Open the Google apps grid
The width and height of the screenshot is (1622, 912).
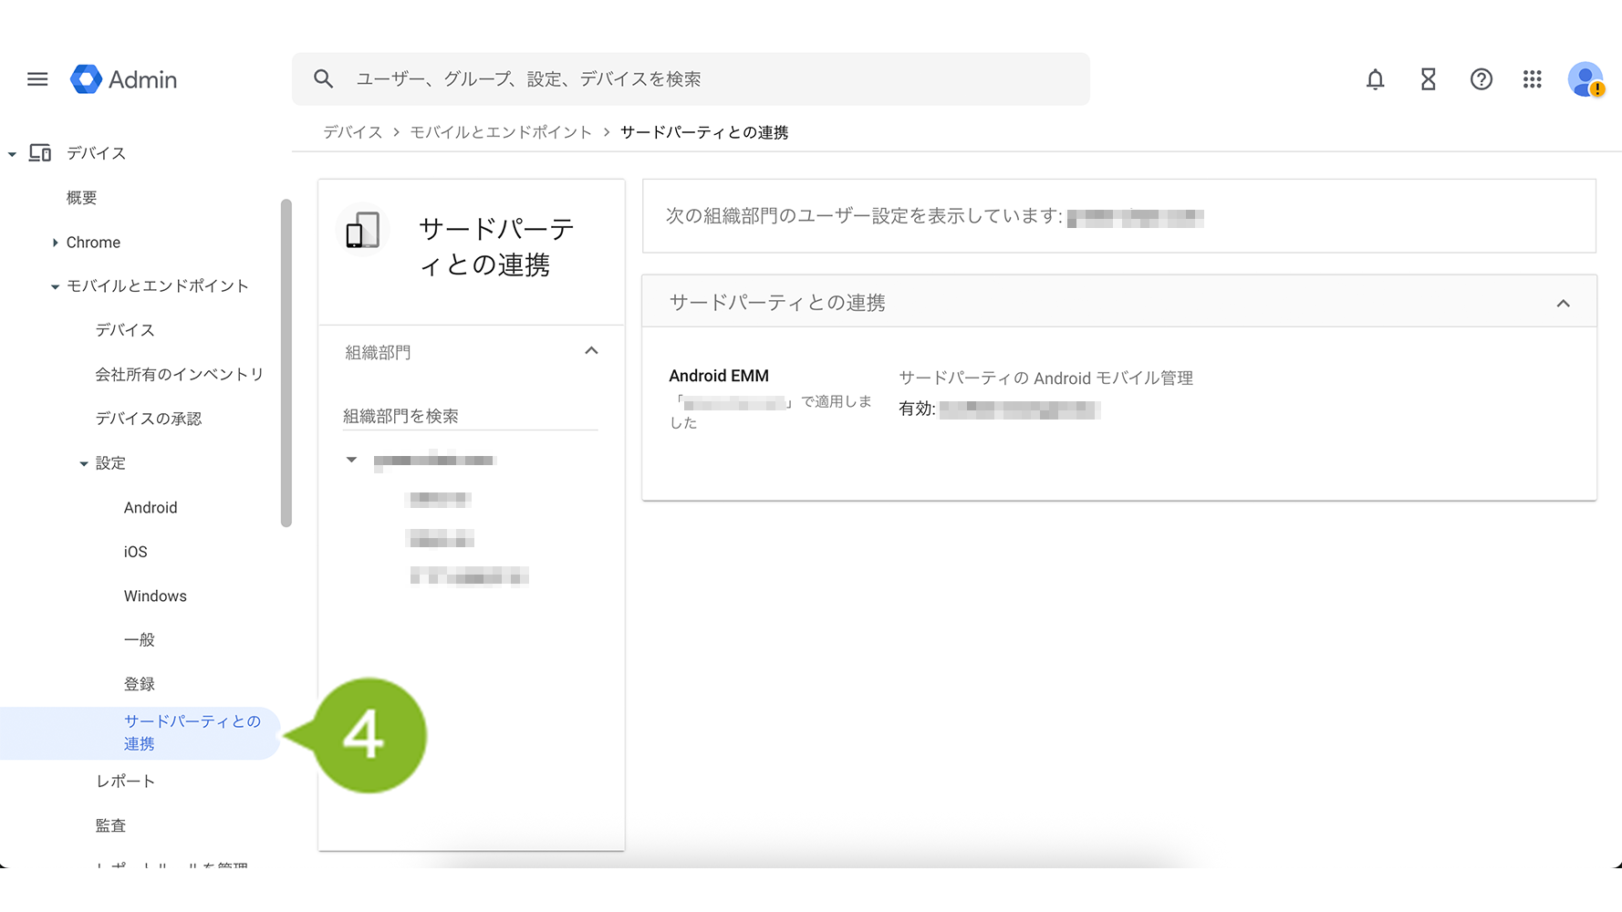click(1533, 79)
